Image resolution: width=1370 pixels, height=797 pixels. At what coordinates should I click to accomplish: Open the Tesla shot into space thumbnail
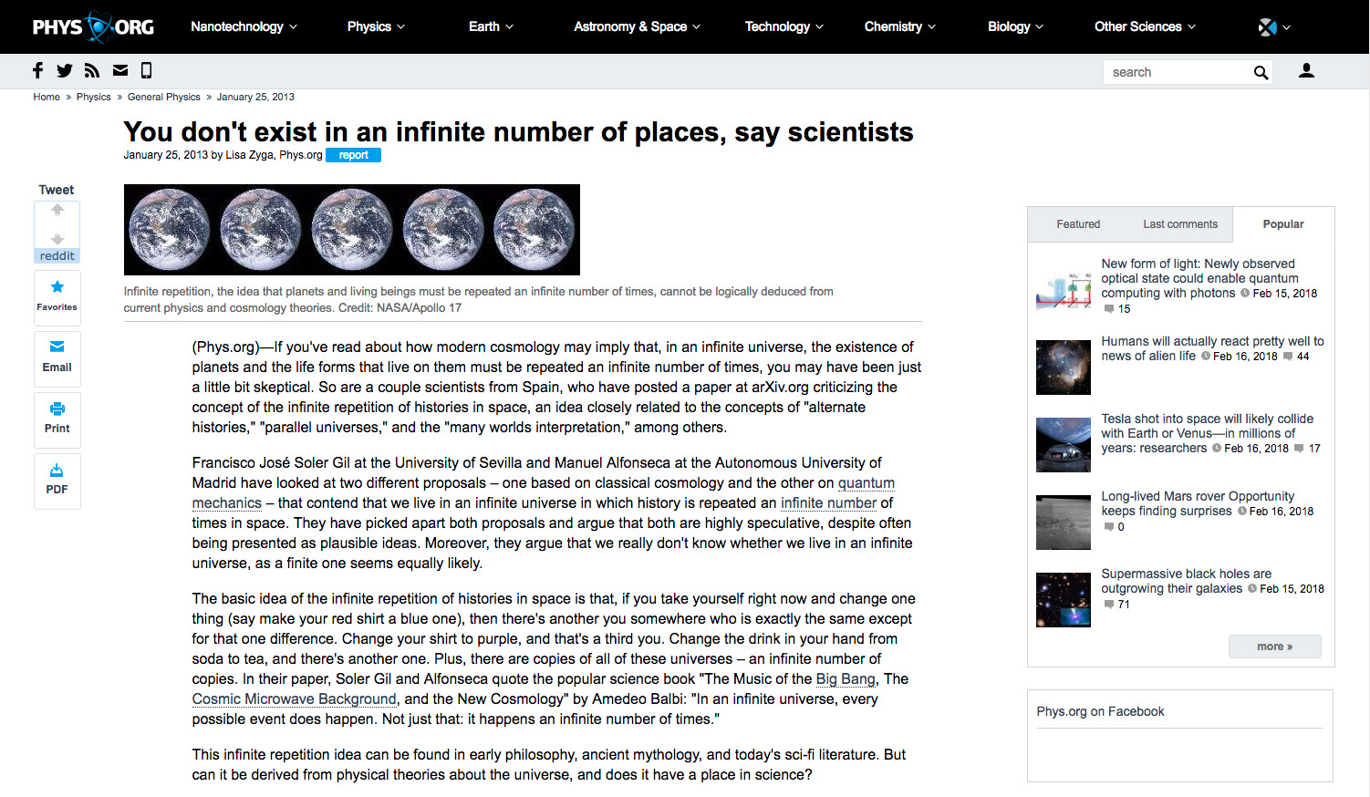point(1064,444)
